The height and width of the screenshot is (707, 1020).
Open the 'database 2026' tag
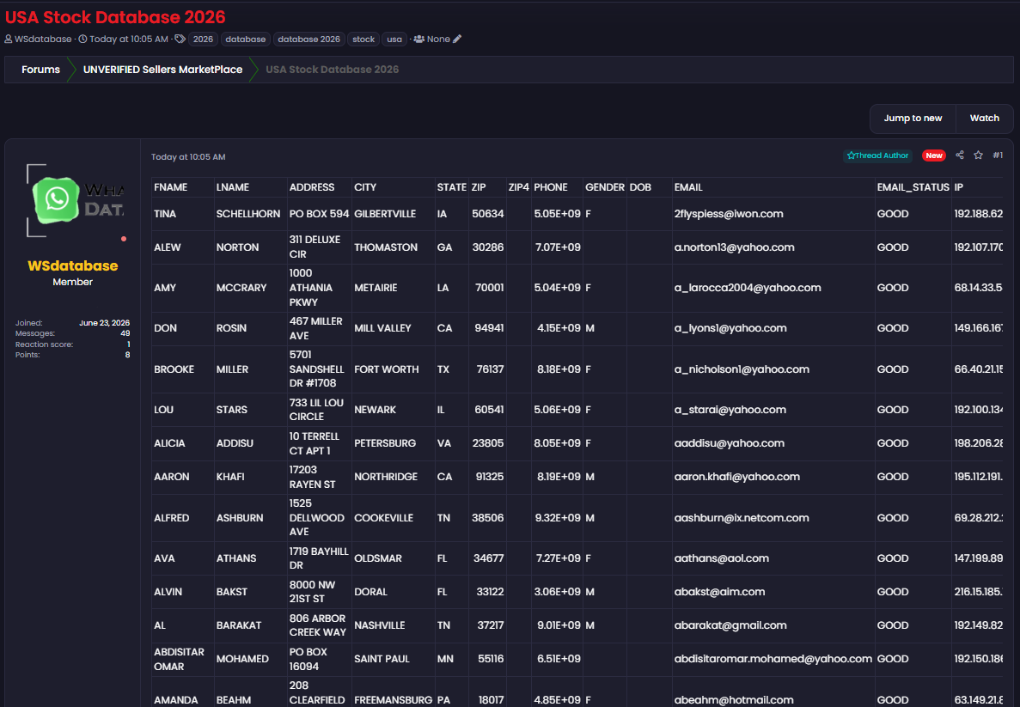[309, 39]
